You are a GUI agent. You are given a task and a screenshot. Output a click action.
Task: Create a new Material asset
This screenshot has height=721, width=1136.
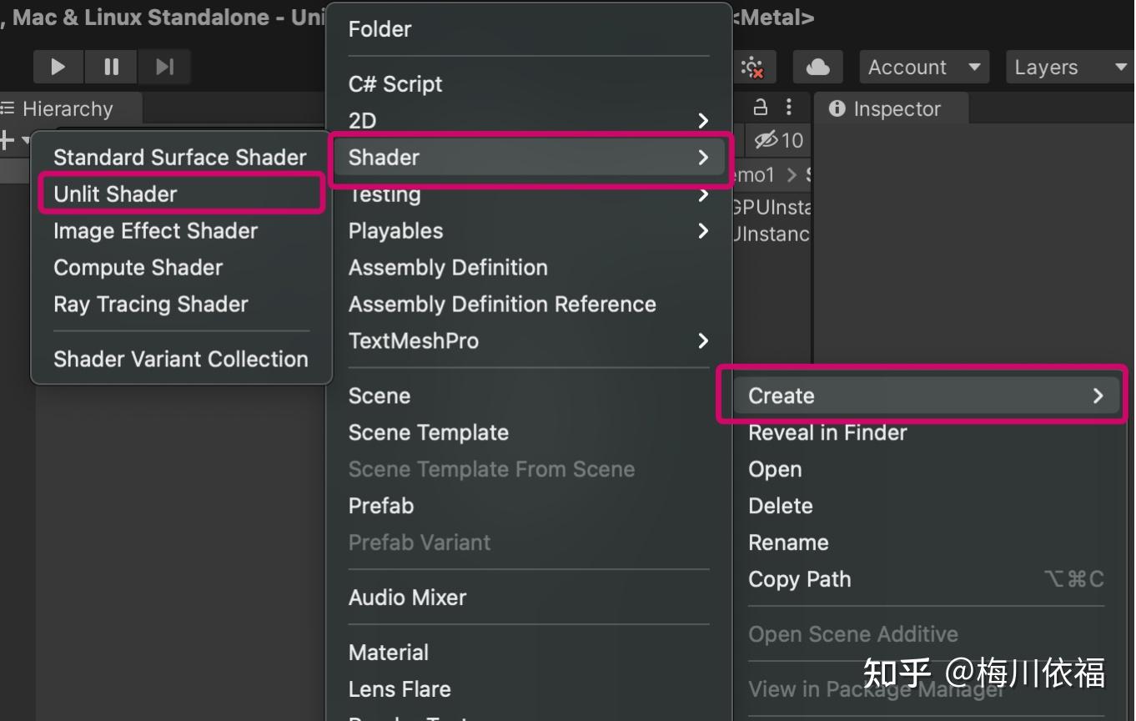(389, 653)
